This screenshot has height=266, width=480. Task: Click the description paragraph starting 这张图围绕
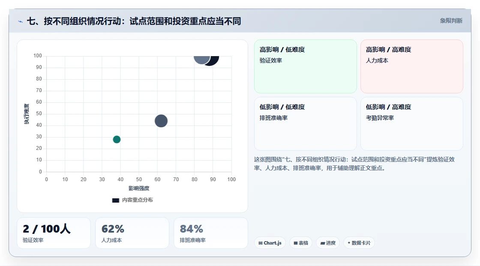tap(354, 164)
